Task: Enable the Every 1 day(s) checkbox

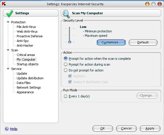Action: tap(65, 96)
